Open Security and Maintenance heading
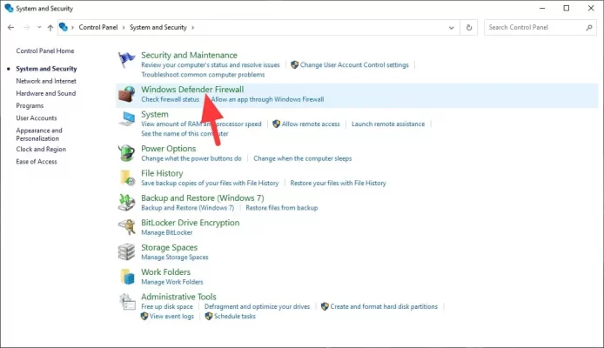Image resolution: width=604 pixels, height=348 pixels. point(189,55)
